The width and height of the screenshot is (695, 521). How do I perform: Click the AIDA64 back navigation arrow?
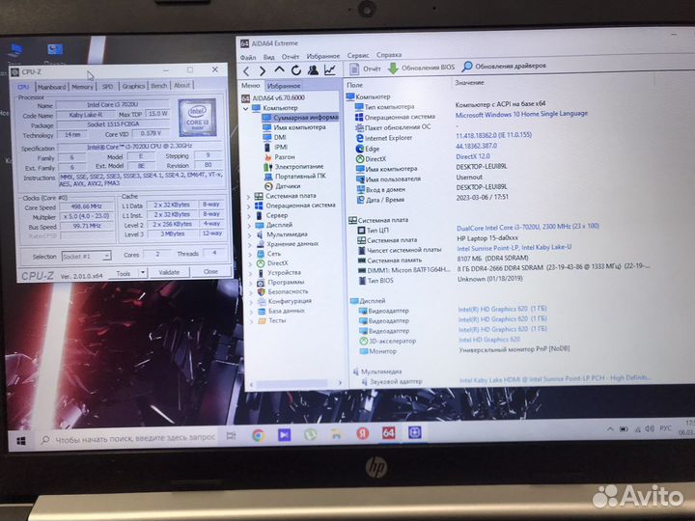coord(247,70)
